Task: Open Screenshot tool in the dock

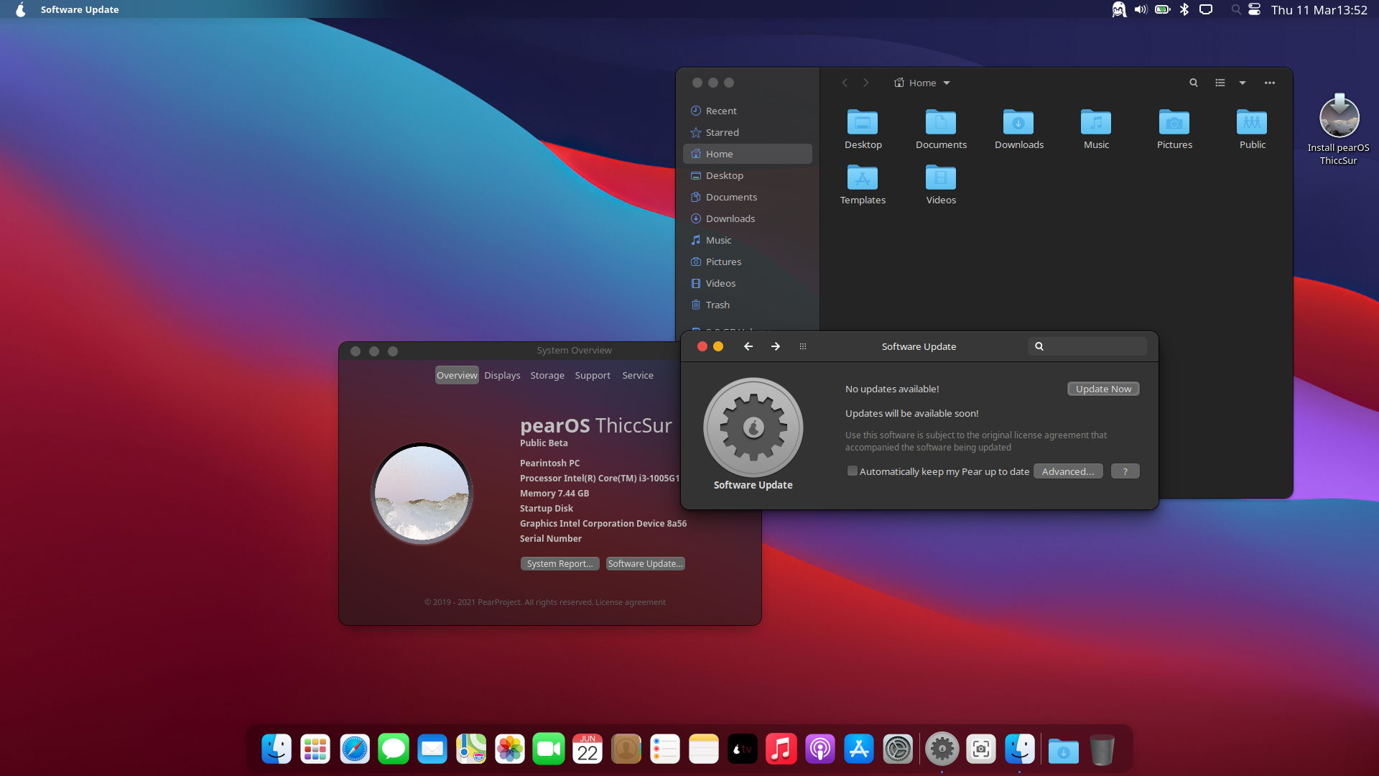Action: tap(981, 749)
